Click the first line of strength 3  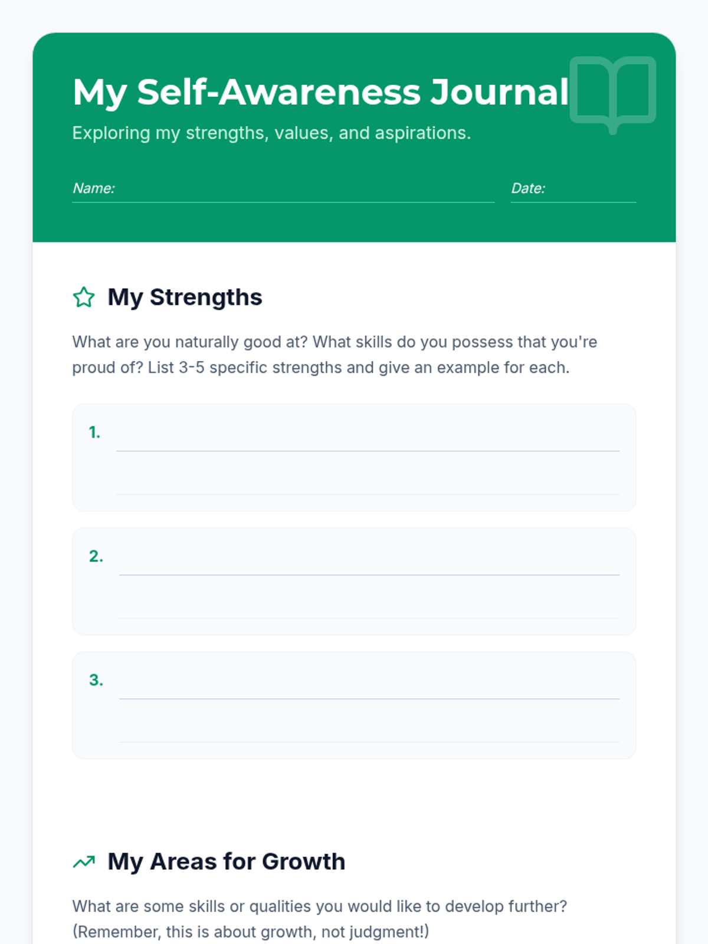(x=369, y=684)
